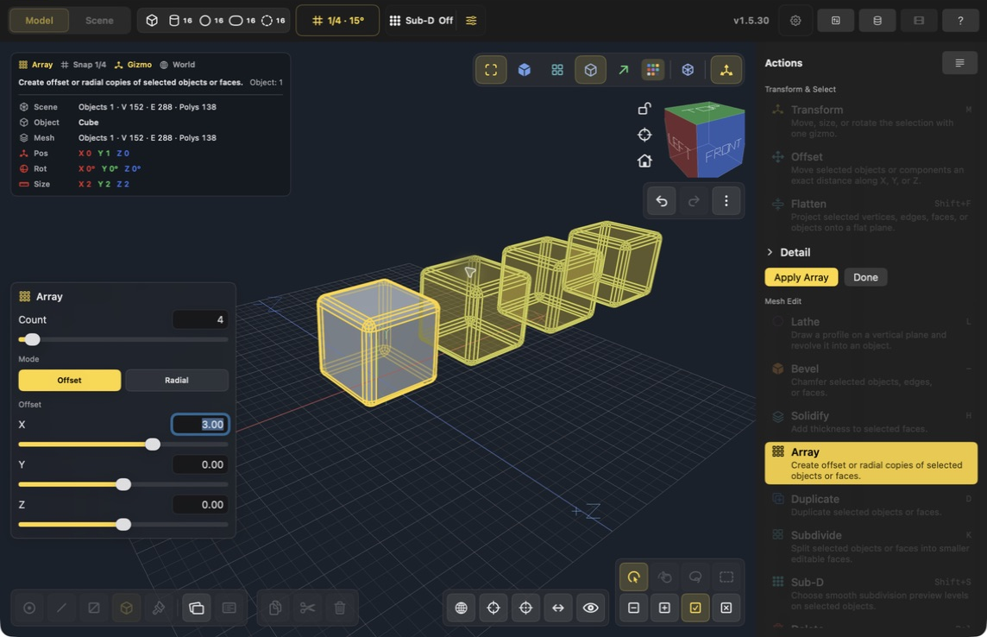Click the FRONT face of view cube
987x637 pixels.
pos(722,148)
